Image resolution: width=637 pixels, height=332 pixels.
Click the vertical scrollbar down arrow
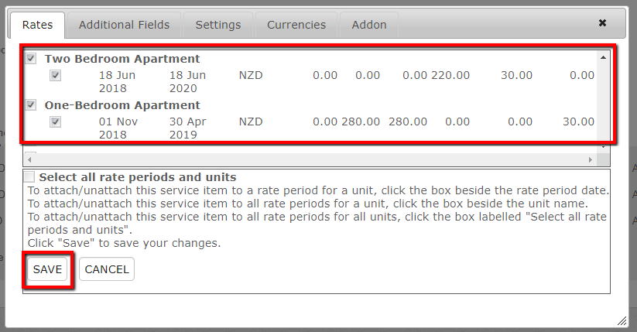click(603, 147)
